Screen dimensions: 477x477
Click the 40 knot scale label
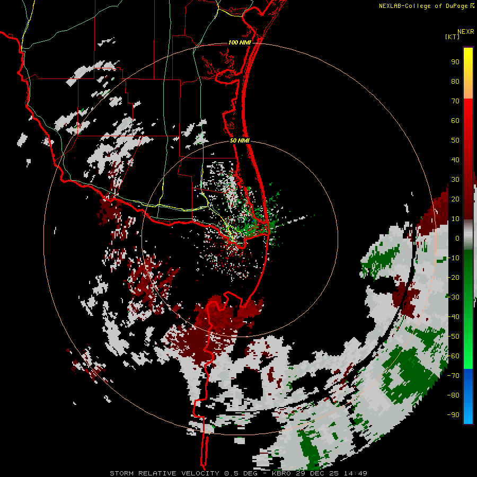455,160
